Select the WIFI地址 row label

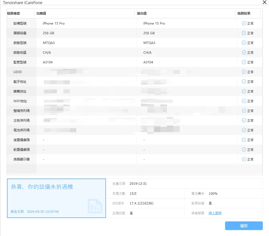pos(20,101)
